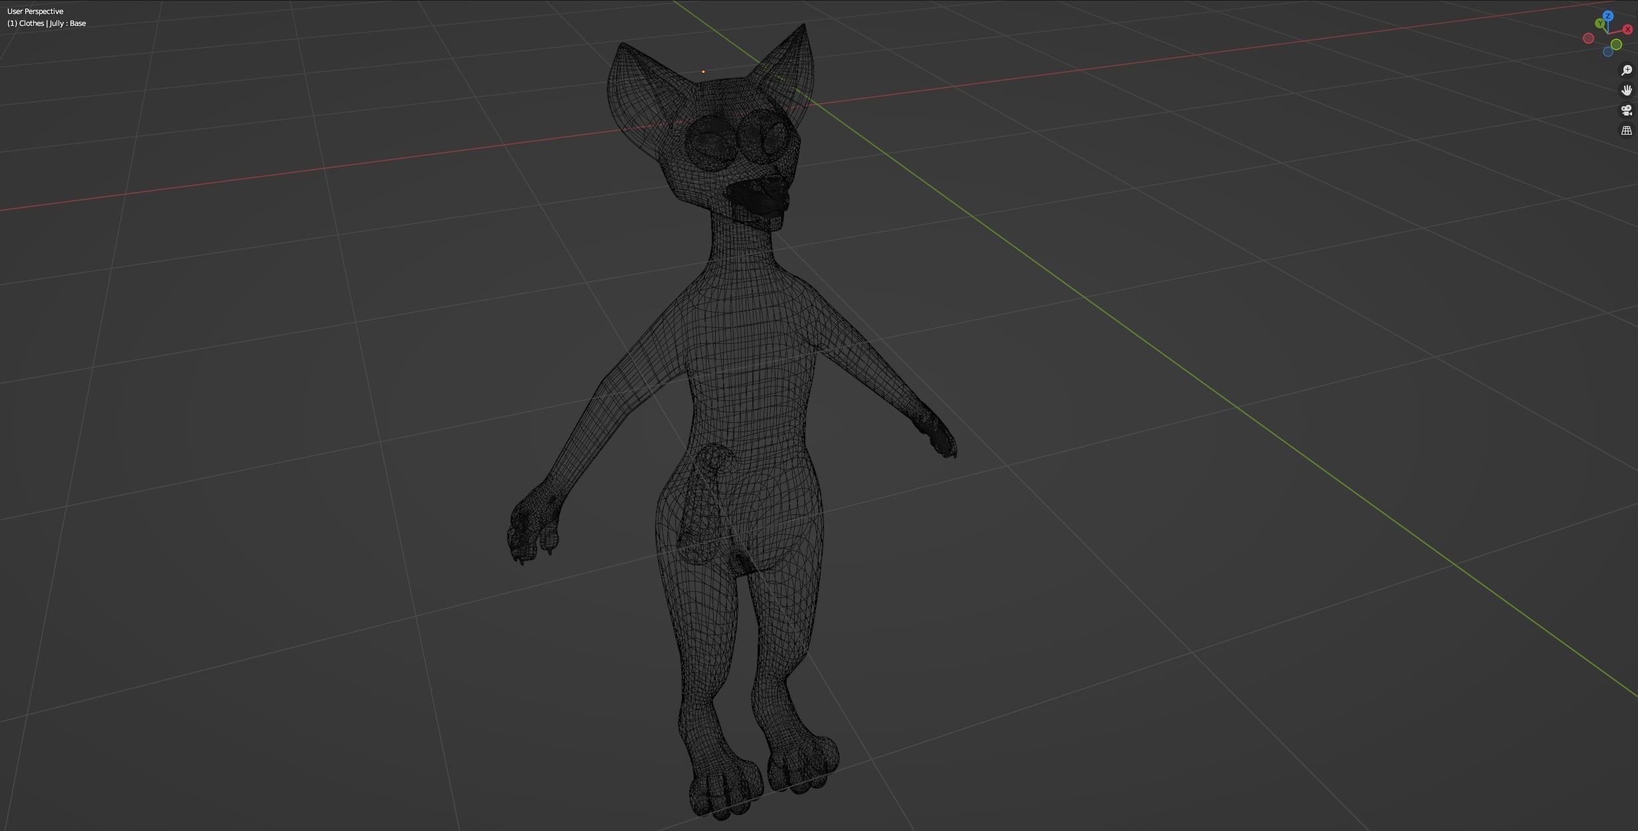Click the hand pan view icon
The width and height of the screenshot is (1638, 831).
(x=1627, y=90)
